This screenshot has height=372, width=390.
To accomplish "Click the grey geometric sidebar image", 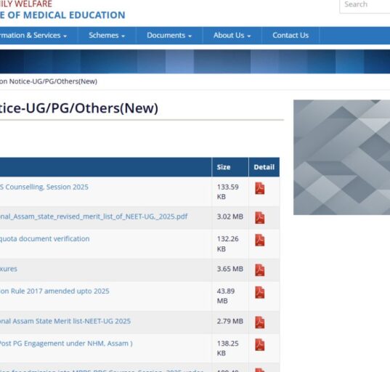I will pos(342,157).
